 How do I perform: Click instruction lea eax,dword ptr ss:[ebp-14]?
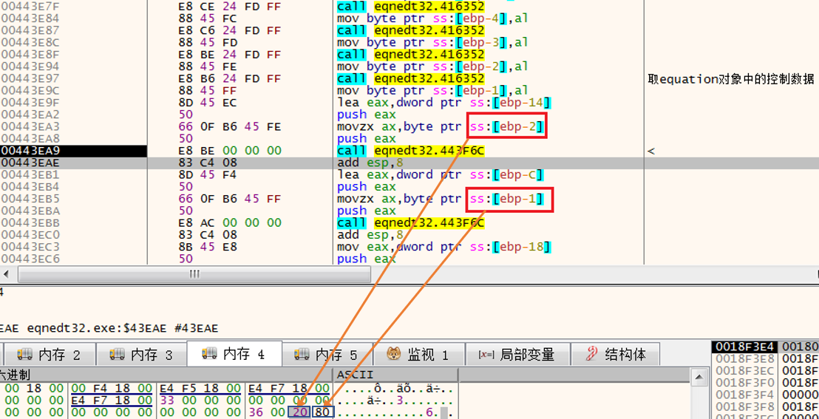click(444, 103)
